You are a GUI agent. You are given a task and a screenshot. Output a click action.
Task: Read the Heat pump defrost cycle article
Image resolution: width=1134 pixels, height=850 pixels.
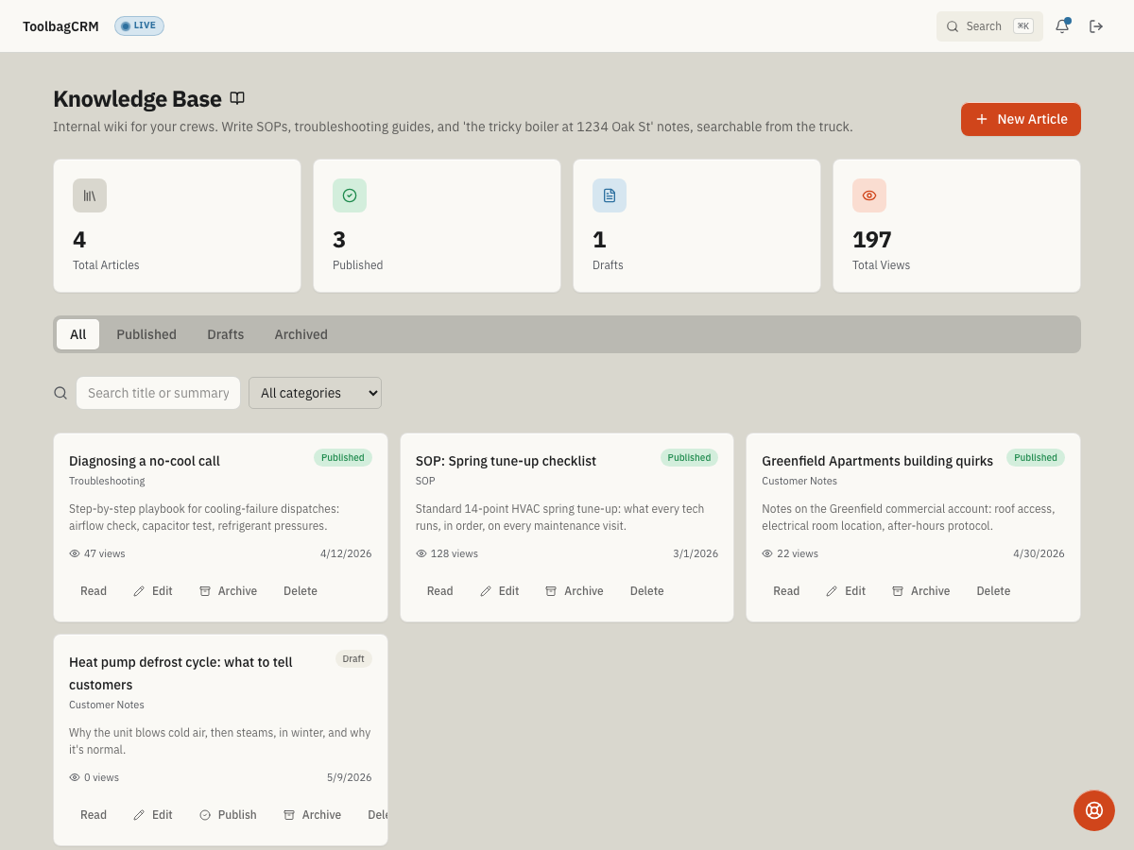[94, 815]
